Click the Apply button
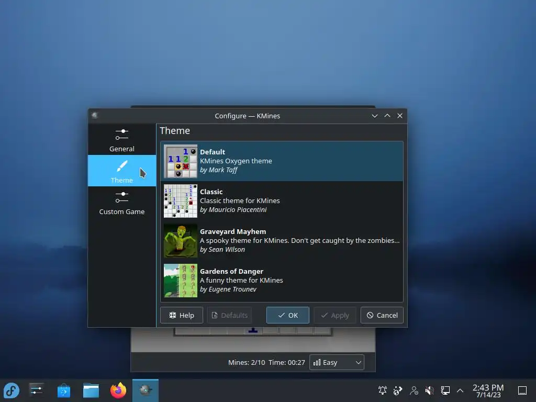Viewport: 536px width, 402px height. point(335,315)
